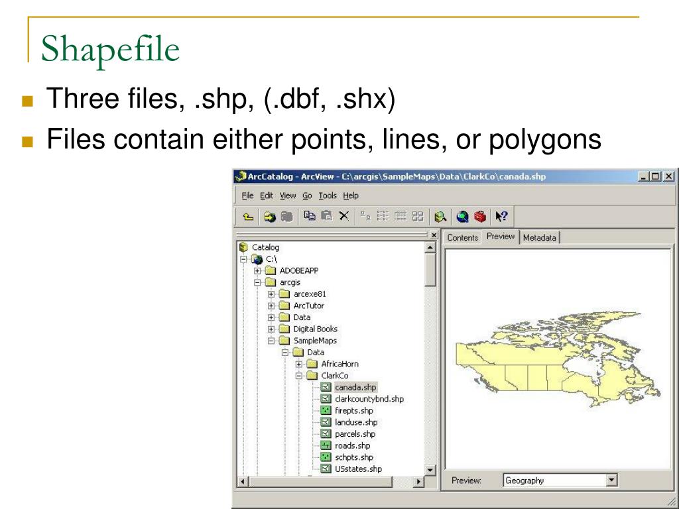Click the USstates.shp polygon icon
679x509 pixels.
[326, 469]
